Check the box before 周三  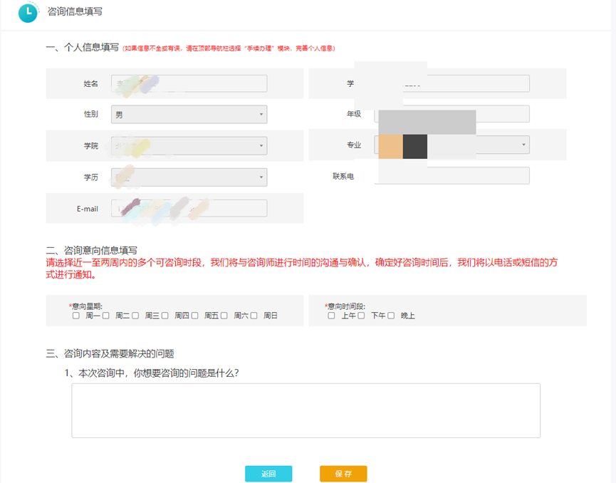tap(135, 316)
